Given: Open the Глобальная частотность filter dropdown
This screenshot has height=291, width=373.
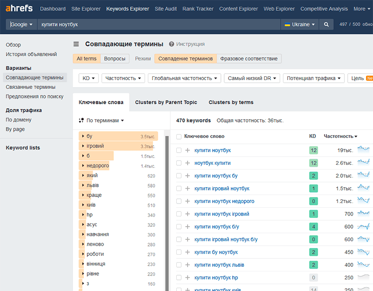Looking at the screenshot, I should 184,78.
